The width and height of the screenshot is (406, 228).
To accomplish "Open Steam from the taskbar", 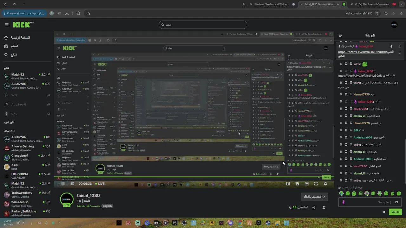I will pyautogui.click(x=268, y=223).
